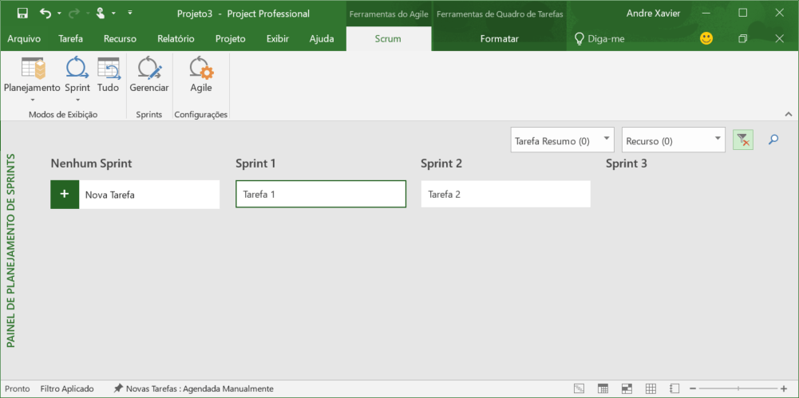Open the Agile settings button
This screenshot has height=398, width=799.
pos(201,75)
